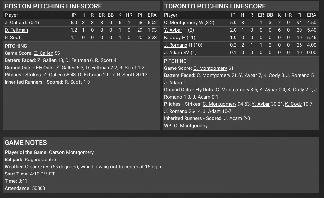The image size is (324, 198).
Task: Click D. Feltman in Boston Pitches - Strikes line
Action: point(90,75)
